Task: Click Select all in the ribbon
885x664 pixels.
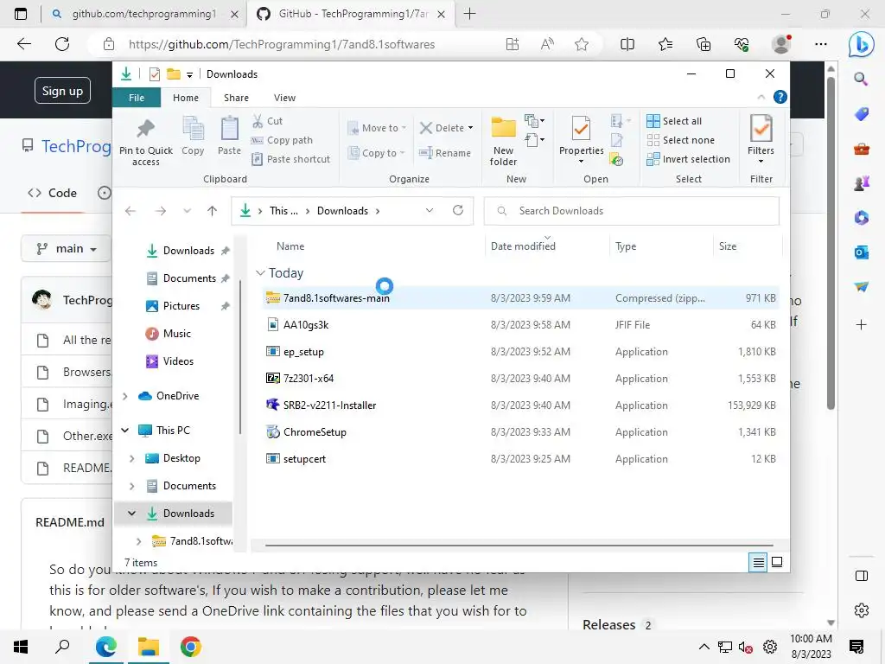Action: [x=674, y=121]
